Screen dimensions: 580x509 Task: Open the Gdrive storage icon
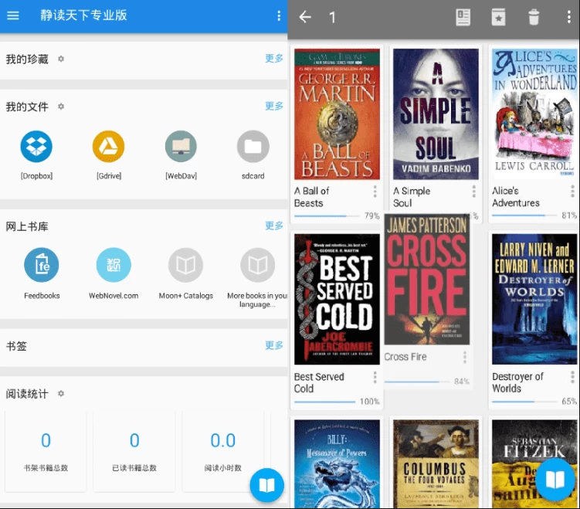click(x=108, y=147)
